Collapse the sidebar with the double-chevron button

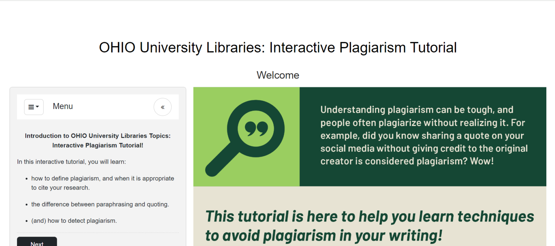(x=163, y=107)
